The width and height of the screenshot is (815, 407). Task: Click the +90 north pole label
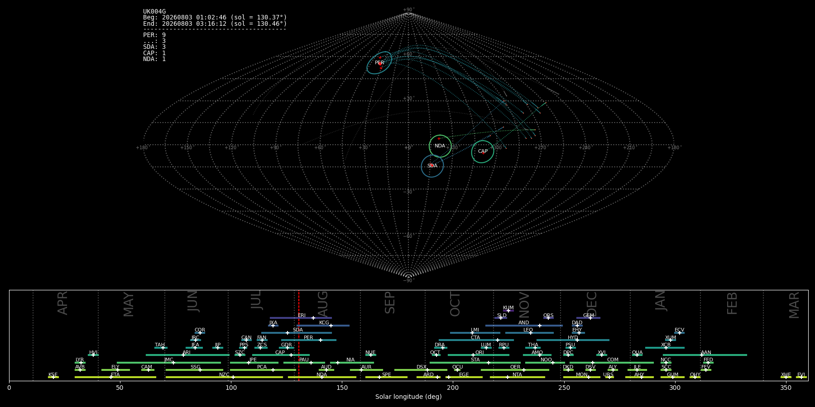[408, 9]
